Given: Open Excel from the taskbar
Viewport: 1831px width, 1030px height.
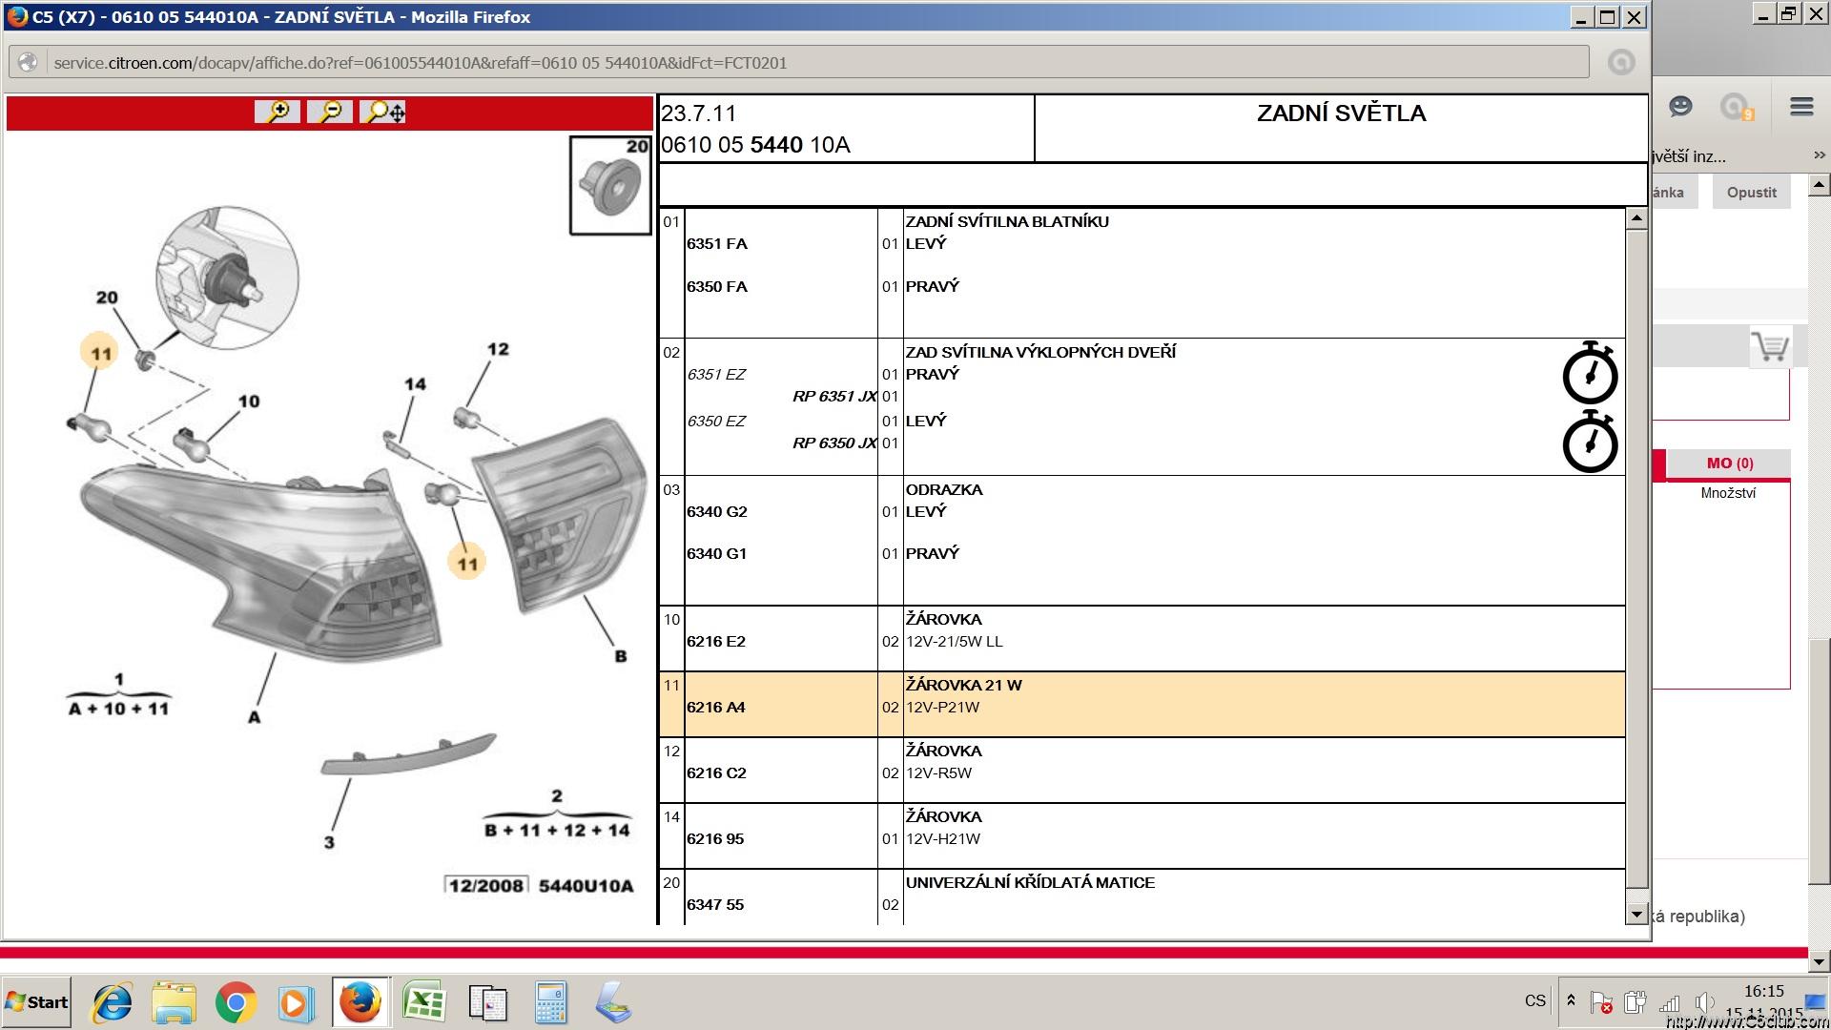Looking at the screenshot, I should tap(424, 1003).
